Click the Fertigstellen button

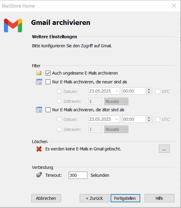click(125, 198)
